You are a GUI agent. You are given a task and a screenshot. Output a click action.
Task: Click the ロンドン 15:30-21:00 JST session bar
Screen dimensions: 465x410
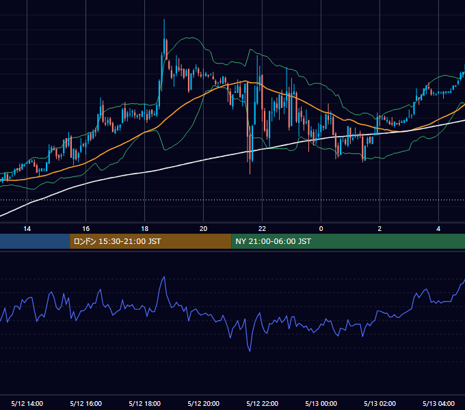point(150,241)
